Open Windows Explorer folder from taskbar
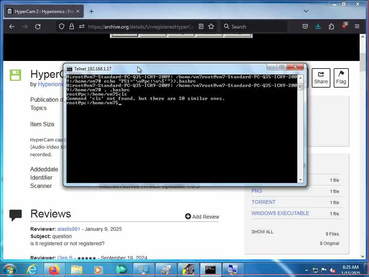369x277 pixels. coord(77,270)
